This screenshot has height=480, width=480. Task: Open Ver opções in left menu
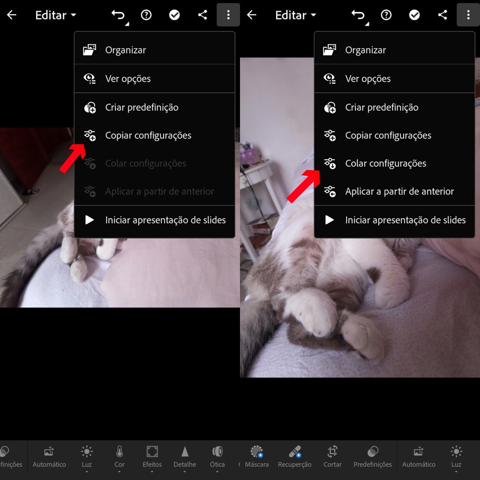(x=155, y=79)
